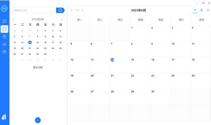Select June 30 cell in main calendar
The height and width of the screenshot is (125, 211).
pos(160,97)
